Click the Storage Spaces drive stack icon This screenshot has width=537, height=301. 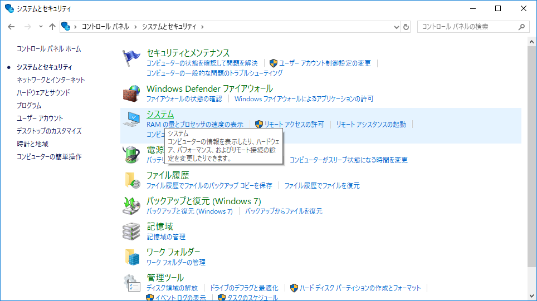131,231
